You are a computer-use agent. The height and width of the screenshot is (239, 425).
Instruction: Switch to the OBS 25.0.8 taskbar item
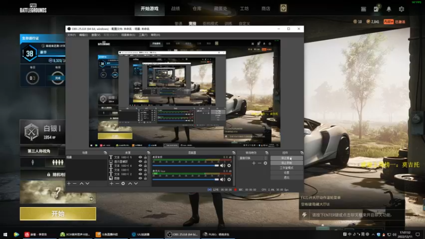click(x=182, y=234)
